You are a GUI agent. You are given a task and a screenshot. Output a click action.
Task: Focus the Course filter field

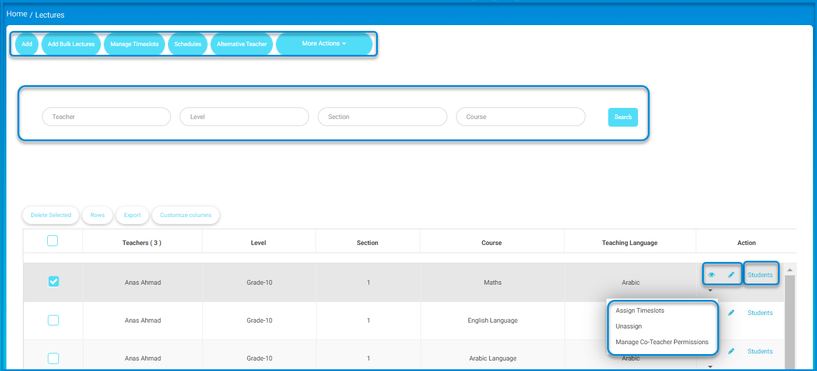pos(520,117)
